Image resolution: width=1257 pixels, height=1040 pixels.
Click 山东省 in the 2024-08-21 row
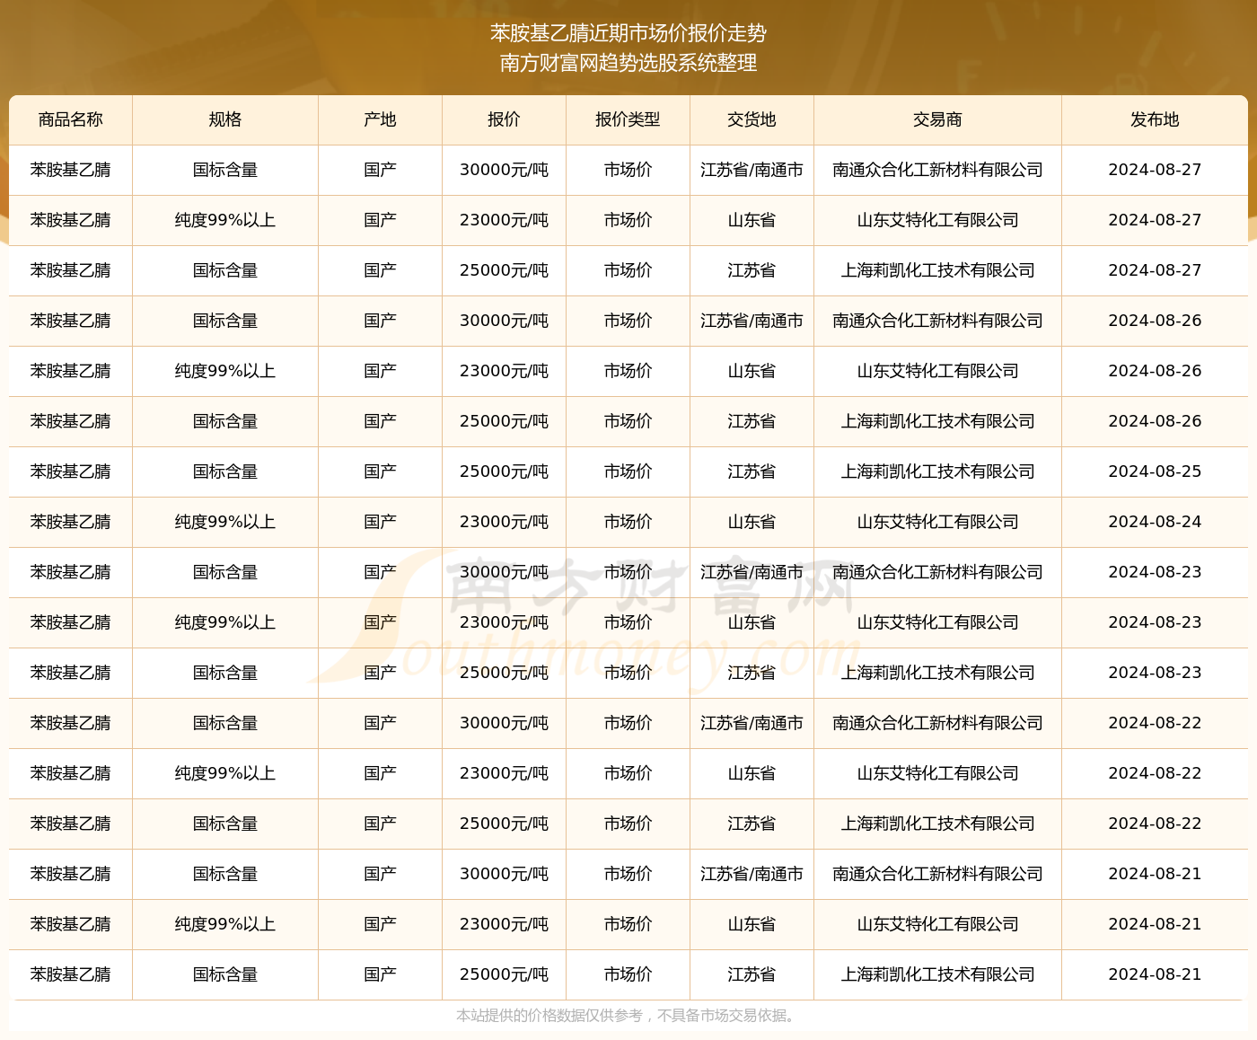click(x=752, y=924)
